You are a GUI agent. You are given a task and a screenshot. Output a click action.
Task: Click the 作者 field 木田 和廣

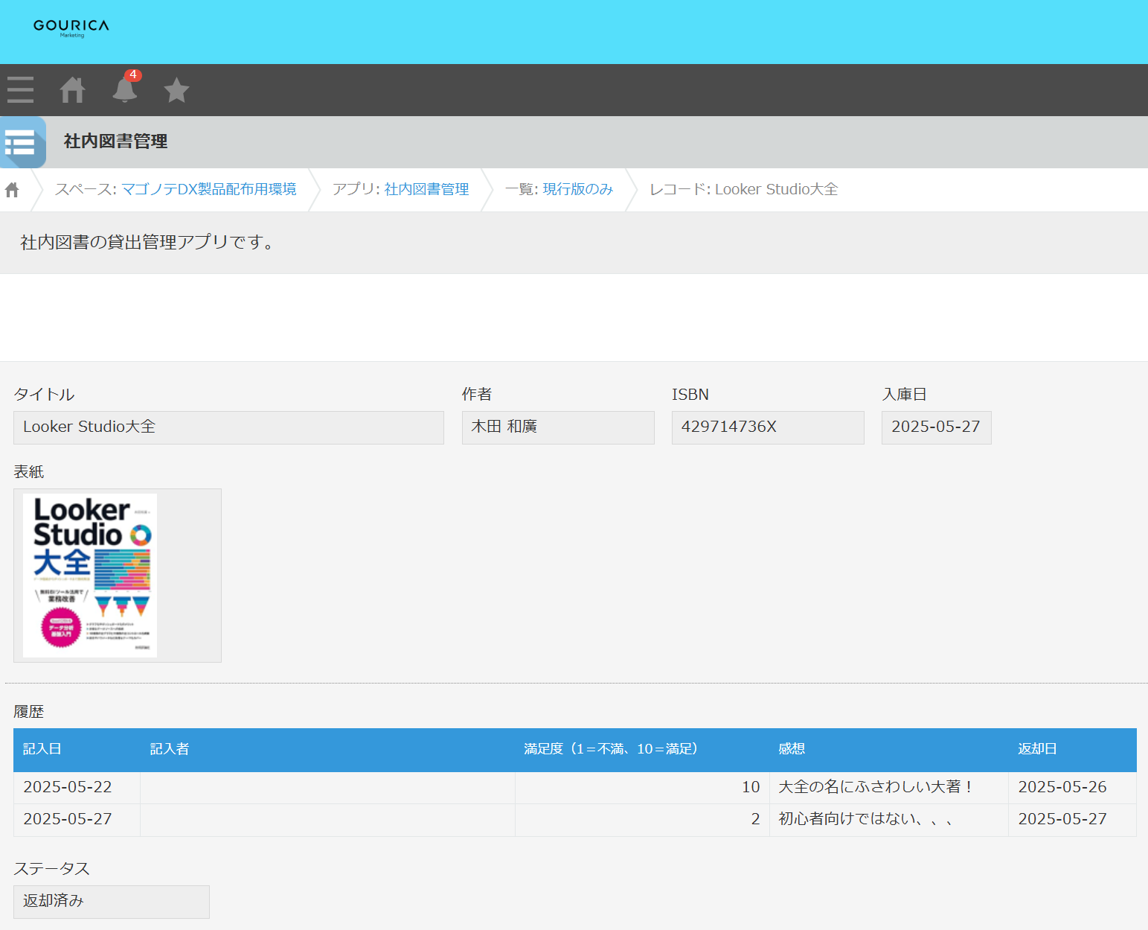coord(558,427)
